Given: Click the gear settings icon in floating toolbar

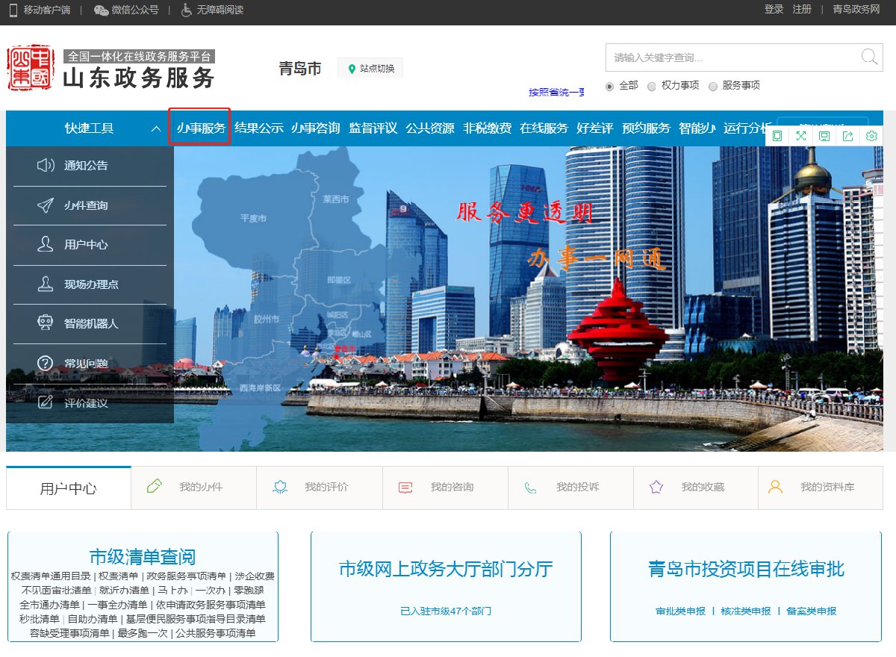Looking at the screenshot, I should pos(871,136).
